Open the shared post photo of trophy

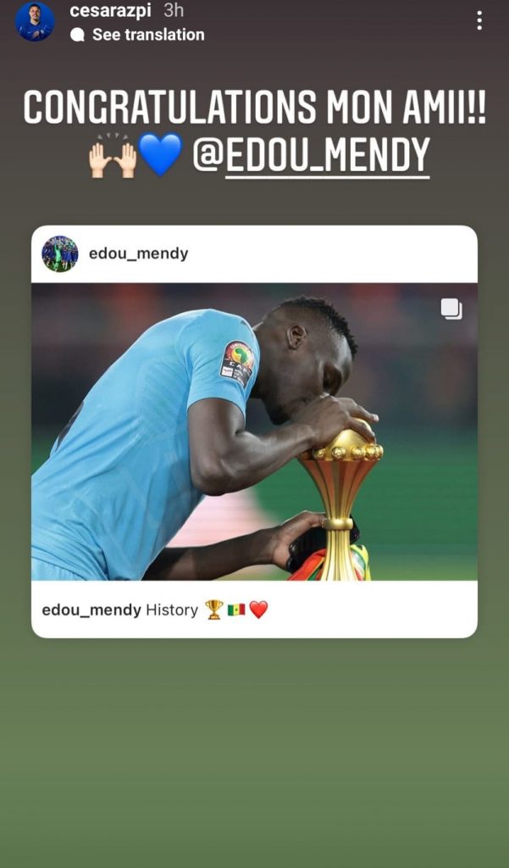point(254,431)
